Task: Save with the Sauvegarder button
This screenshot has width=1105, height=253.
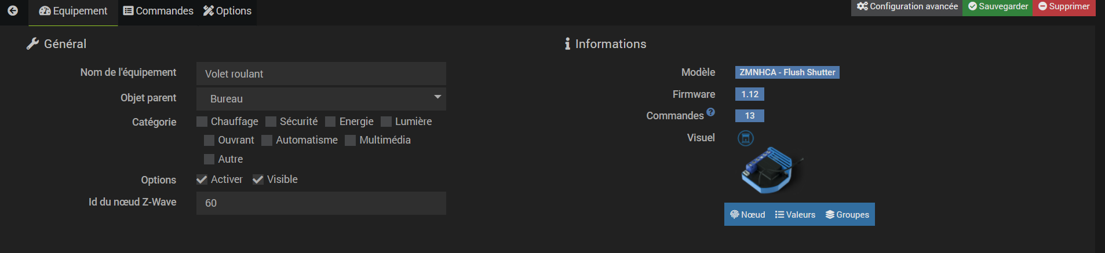Action: click(998, 6)
